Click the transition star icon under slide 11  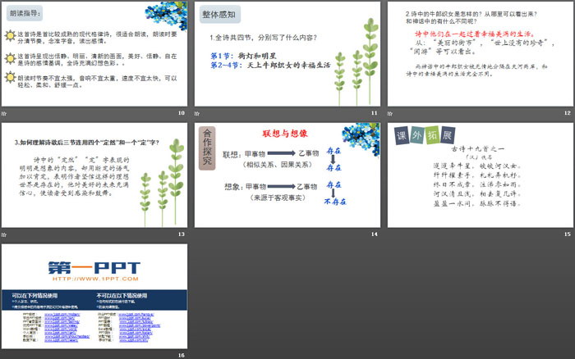coord(197,113)
